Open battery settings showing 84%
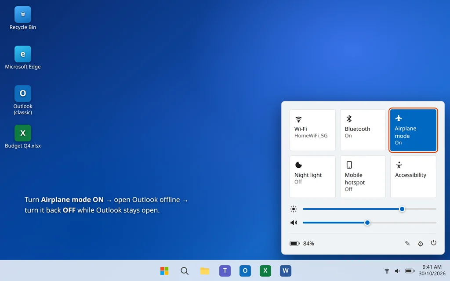Image resolution: width=450 pixels, height=281 pixels. [x=301, y=243]
